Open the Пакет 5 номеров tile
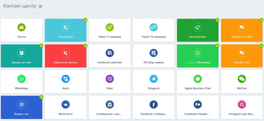 (110, 30)
